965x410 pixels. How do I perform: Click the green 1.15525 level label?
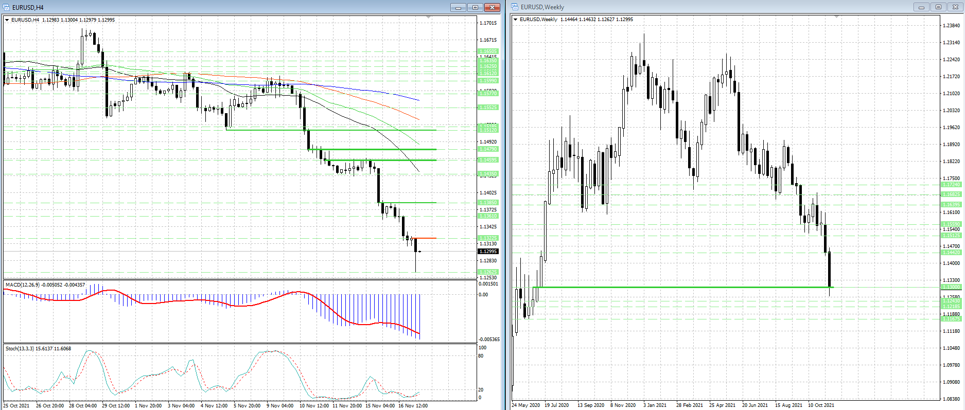click(x=488, y=108)
